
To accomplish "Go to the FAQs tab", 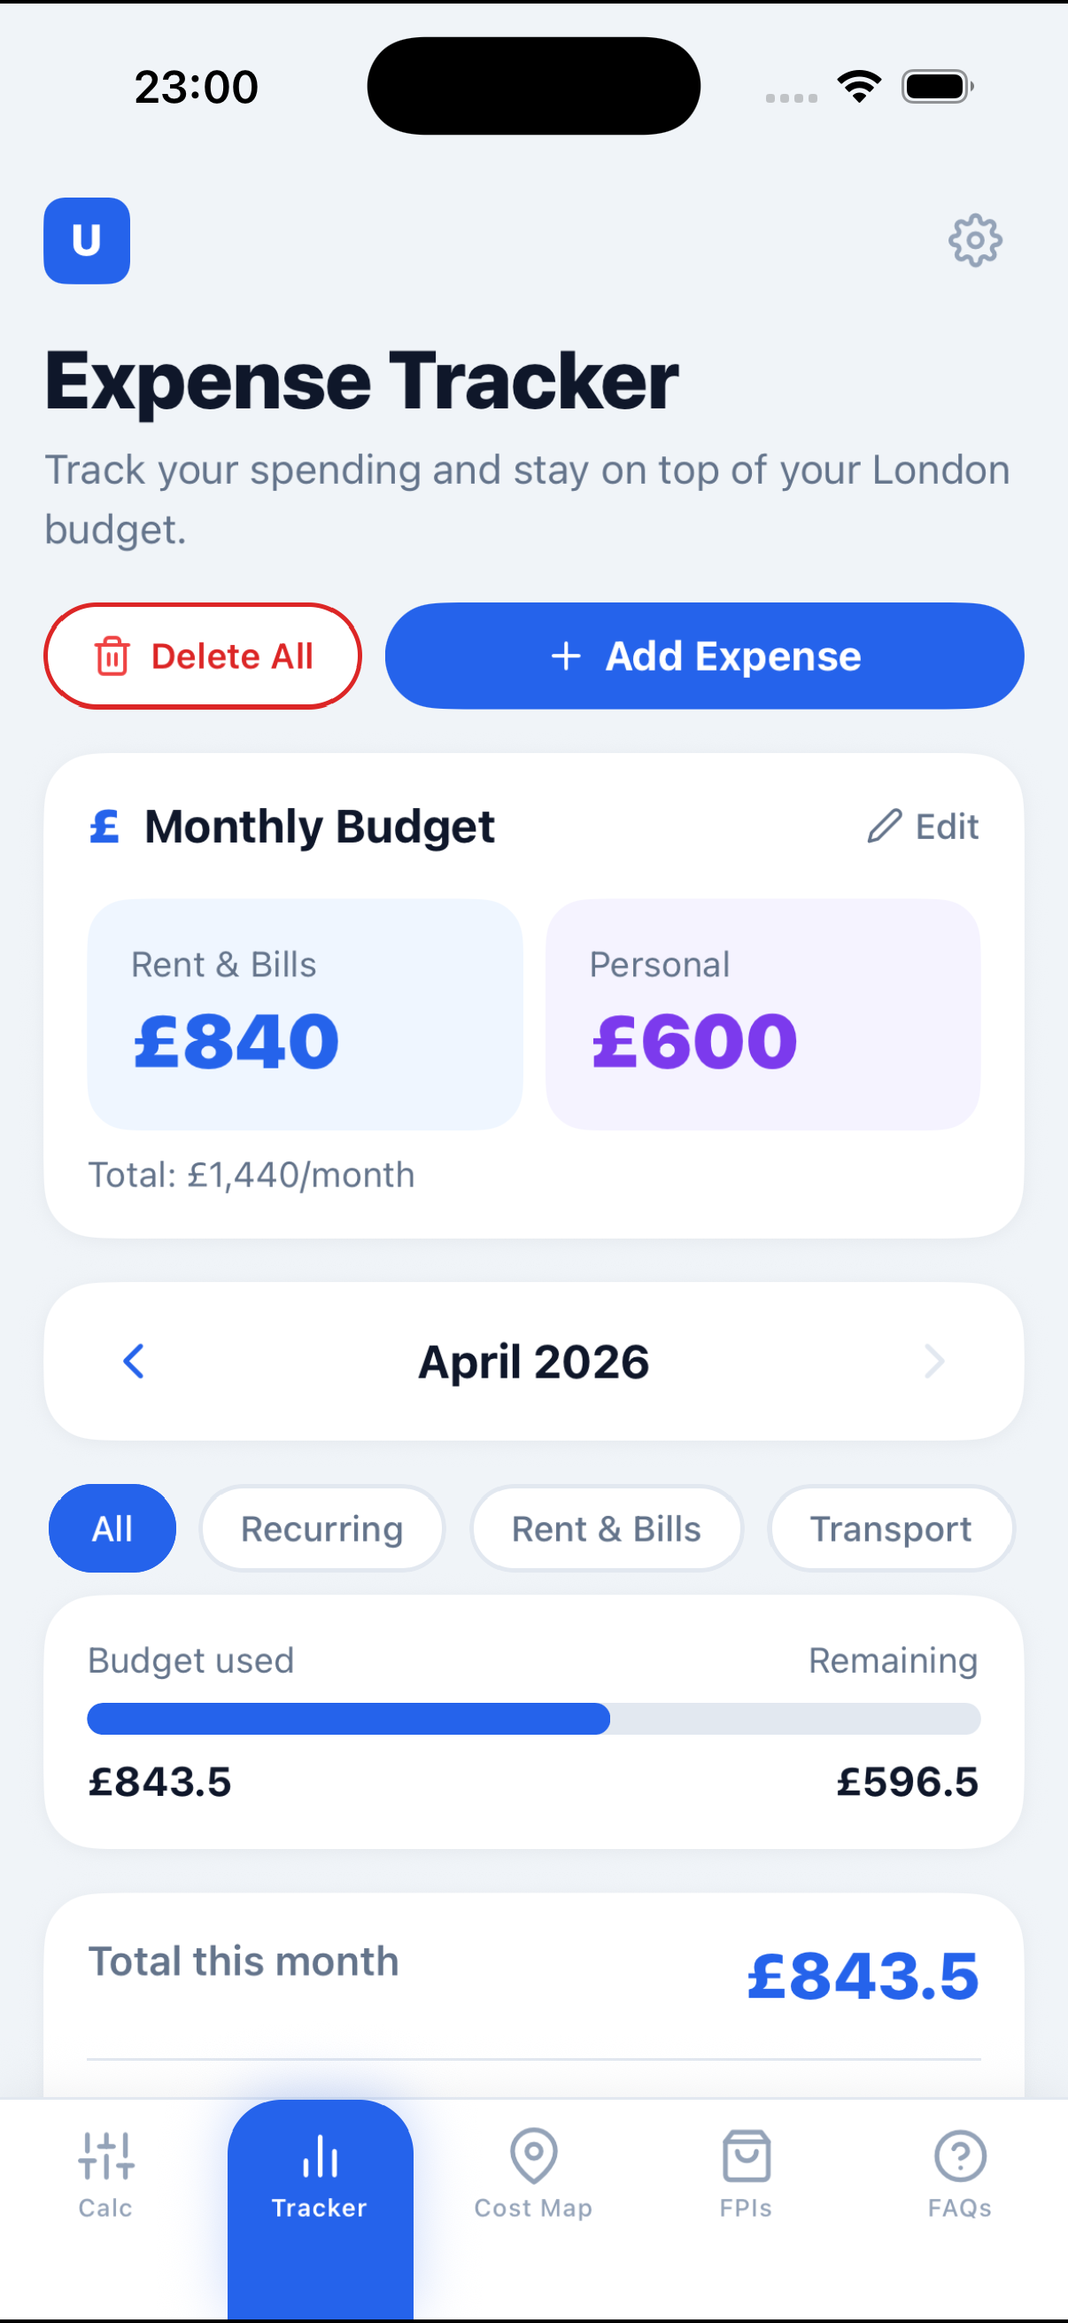I will [x=960, y=2173].
